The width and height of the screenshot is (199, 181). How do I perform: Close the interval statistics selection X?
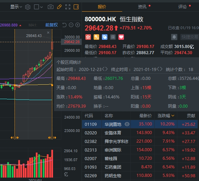(x=48, y=33)
